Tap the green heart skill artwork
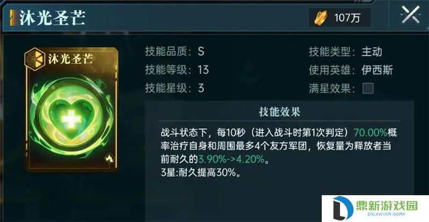Viewport: 429px width, 222px height. (71, 119)
